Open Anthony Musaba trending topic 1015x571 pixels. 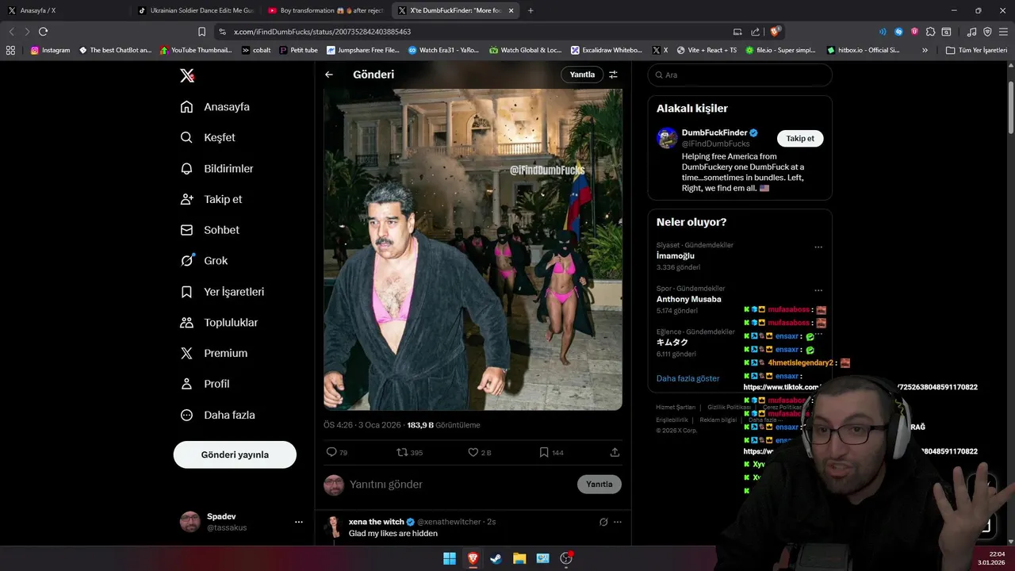coord(689,299)
